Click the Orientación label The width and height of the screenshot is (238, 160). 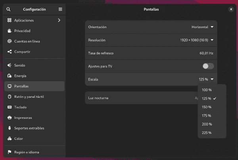97,27
